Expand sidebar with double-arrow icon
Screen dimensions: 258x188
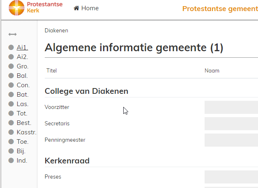pyautogui.click(x=12, y=34)
